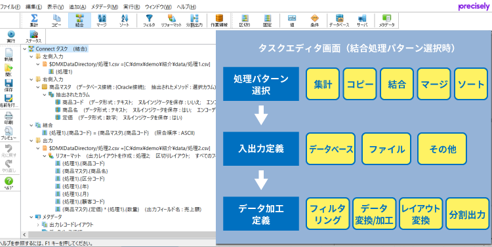The height and width of the screenshot is (247, 492).
Task: Create new task with 新規 icon
Action: click(9, 55)
